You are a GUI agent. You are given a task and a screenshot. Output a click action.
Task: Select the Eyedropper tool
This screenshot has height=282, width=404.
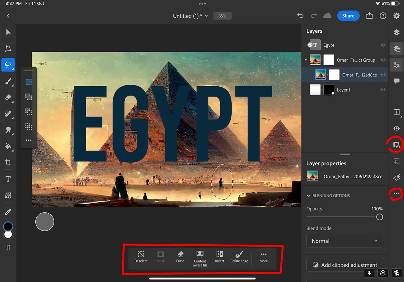click(8, 212)
